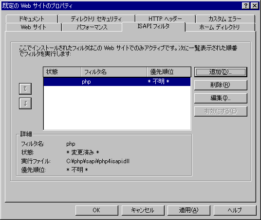Viewport: 261px width, 220px height.
Task: Select the php row in the filter list
Action: 117,82
